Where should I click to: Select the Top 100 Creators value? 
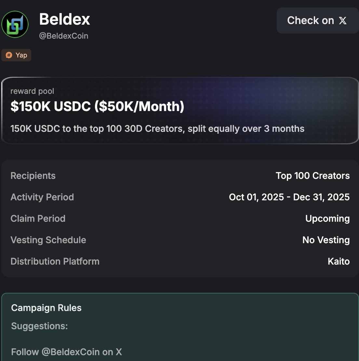coord(312,176)
